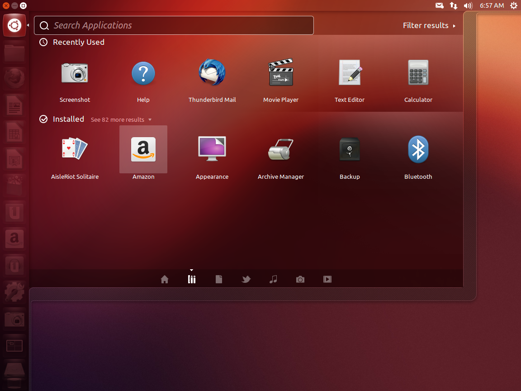Viewport: 521px width, 391px height.
Task: Open the system power gear menu
Action: tap(514, 5)
